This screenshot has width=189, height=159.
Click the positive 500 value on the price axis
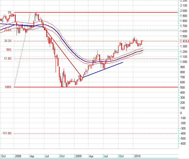(182, 88)
